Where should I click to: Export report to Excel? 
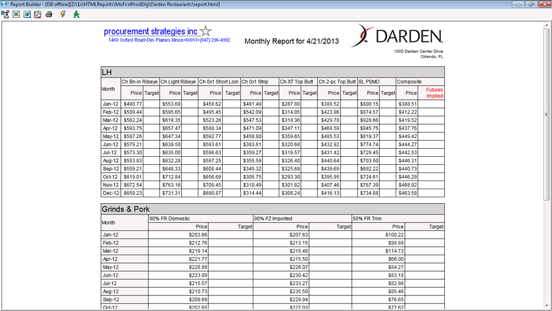[16, 15]
